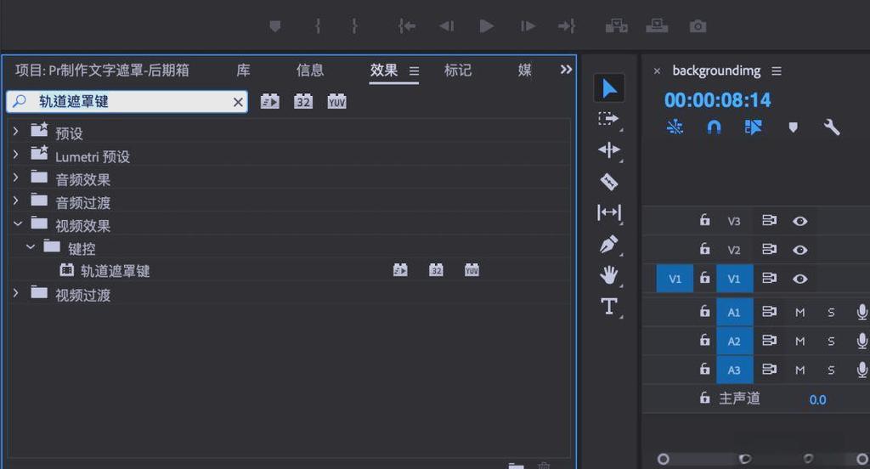Open timeline display settings wrench
870x469 pixels.
831,127
